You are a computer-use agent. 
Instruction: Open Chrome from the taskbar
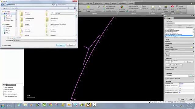(51, 105)
